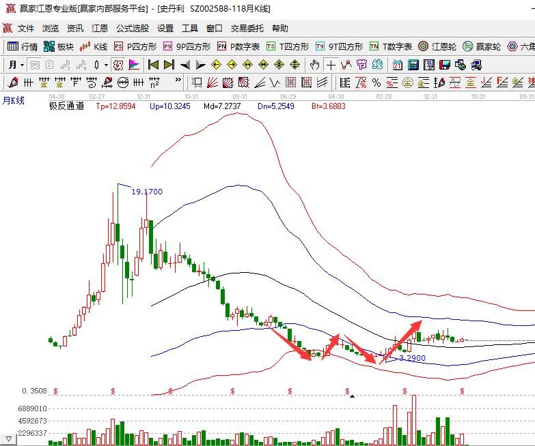The image size is (535, 446).
Task: Click the 板块 sectors button
Action: click(59, 46)
